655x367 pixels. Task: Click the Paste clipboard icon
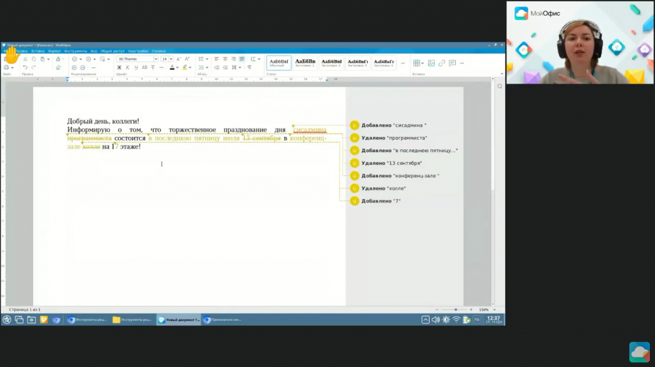click(x=43, y=59)
